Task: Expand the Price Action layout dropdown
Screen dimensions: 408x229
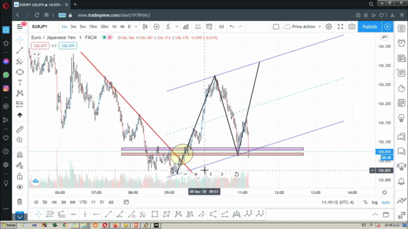Action: click(x=320, y=27)
